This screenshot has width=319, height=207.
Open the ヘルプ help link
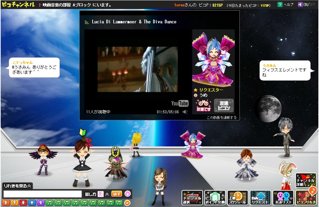(289, 4)
